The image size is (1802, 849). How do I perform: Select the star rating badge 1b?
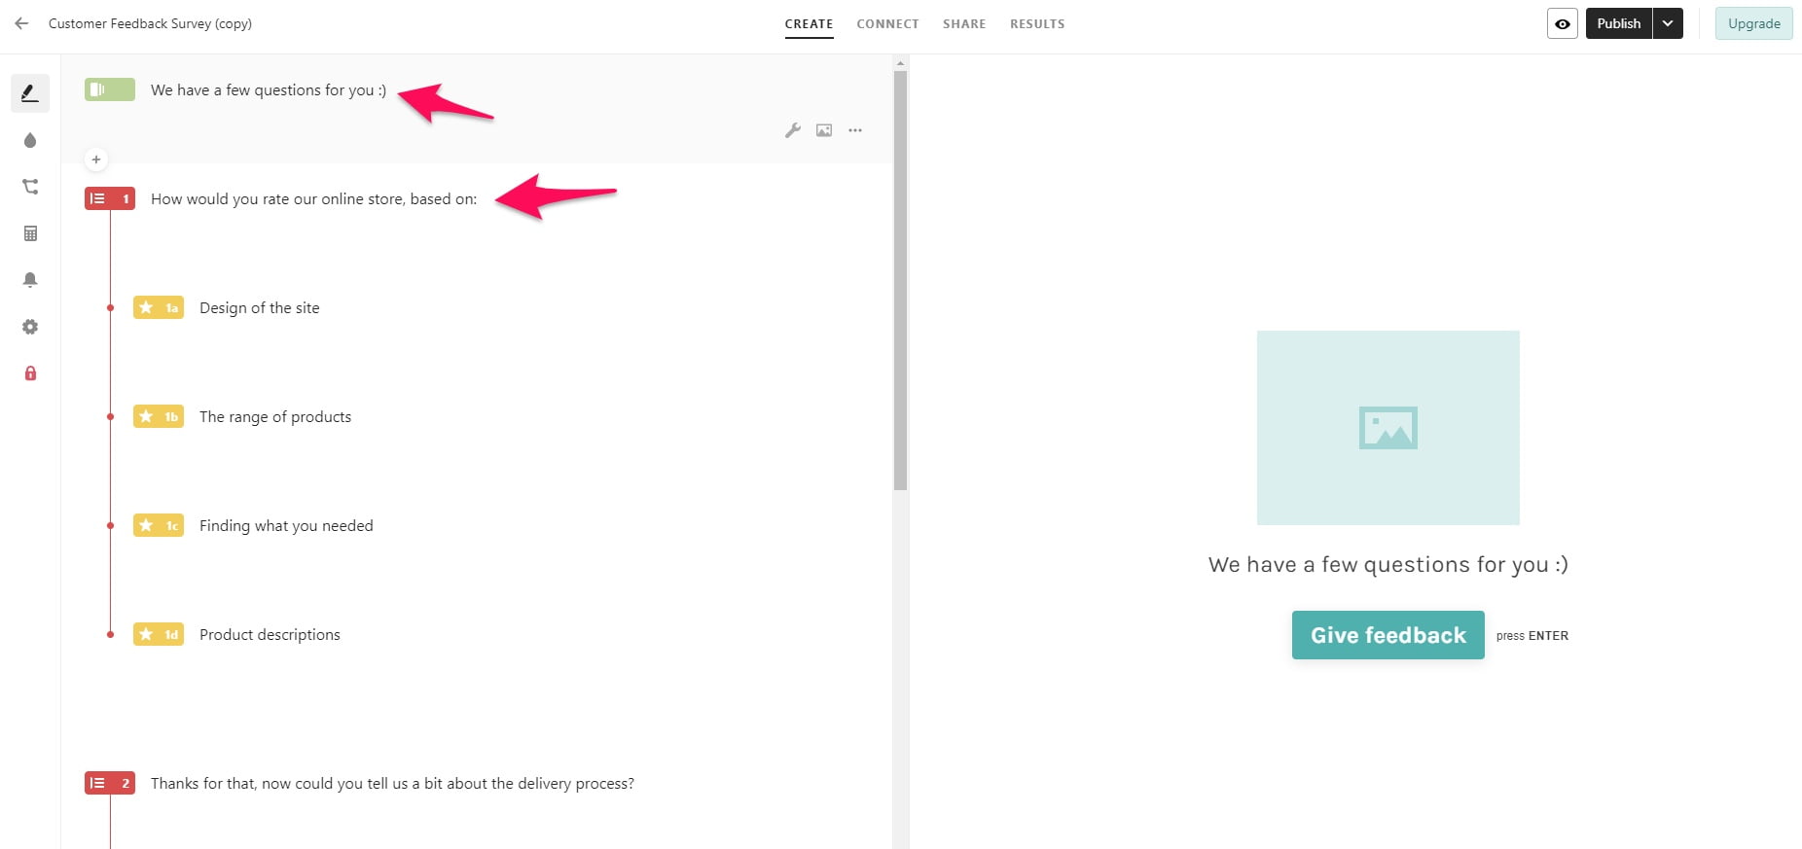(x=159, y=416)
